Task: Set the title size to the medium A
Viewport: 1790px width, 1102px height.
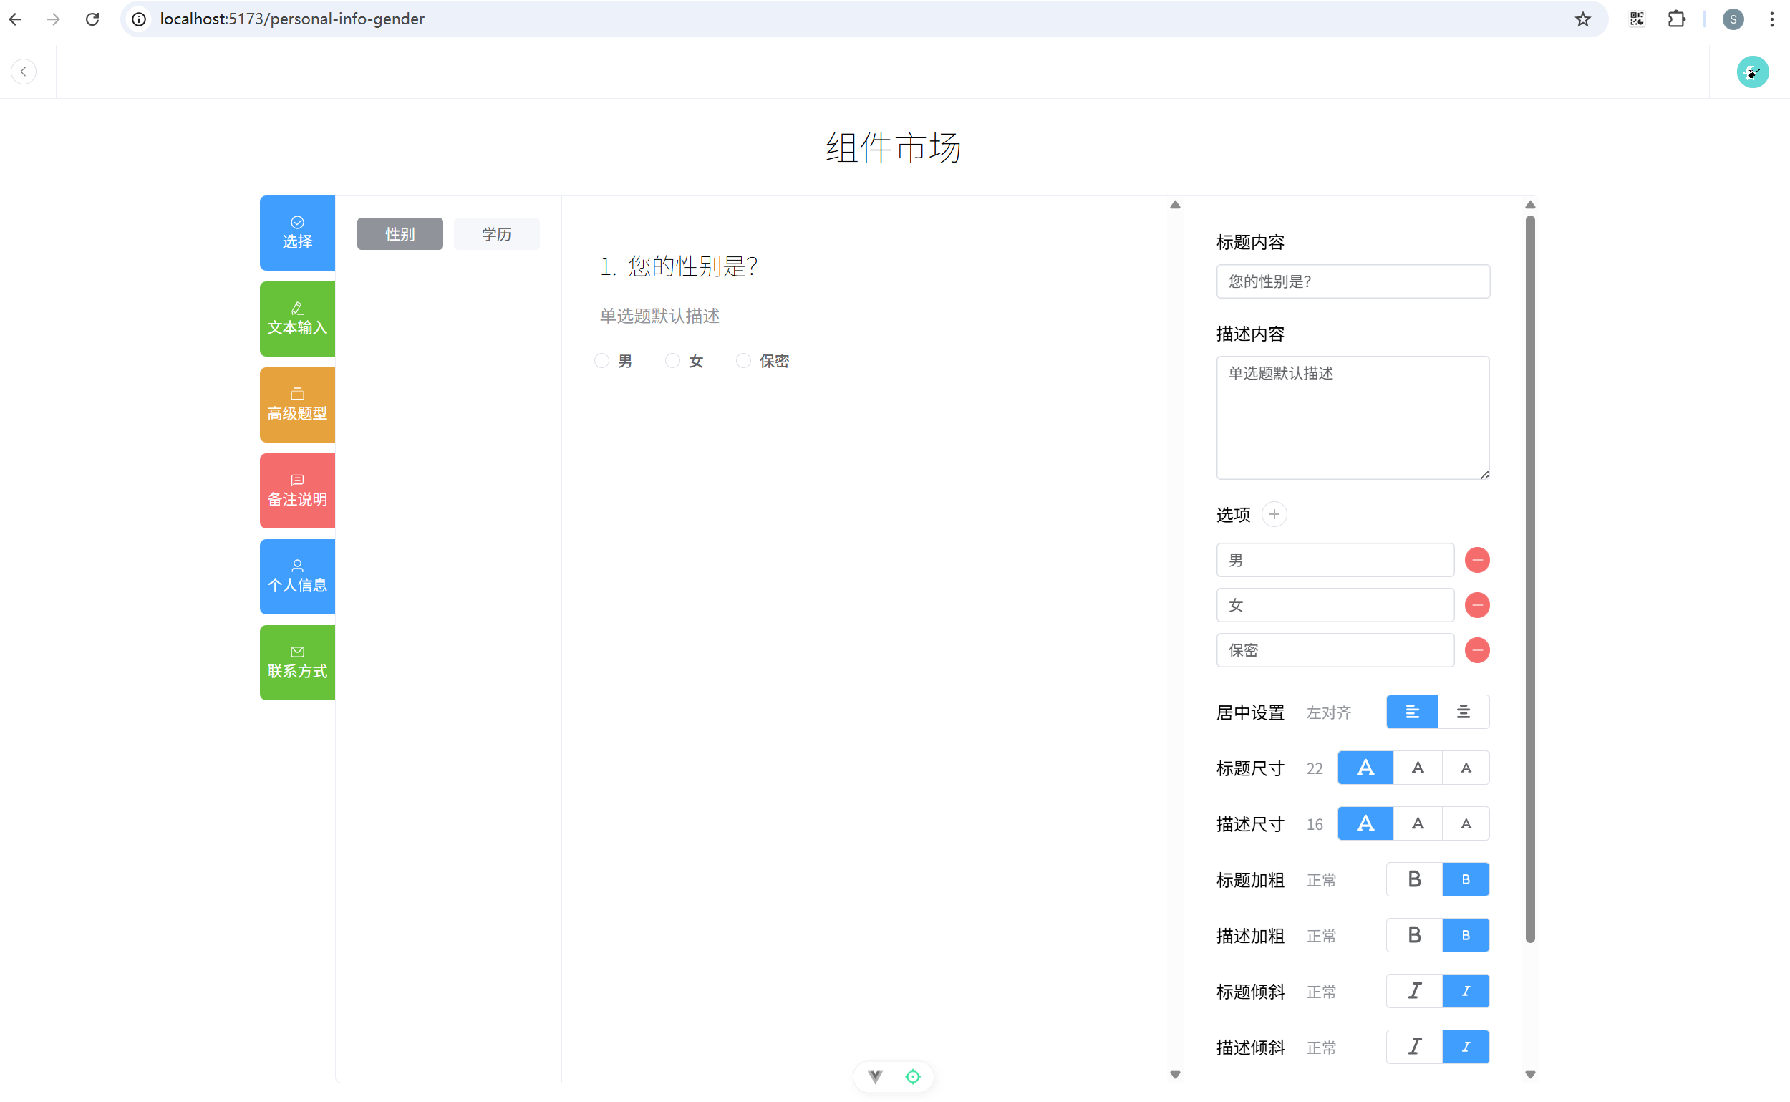Action: (1417, 768)
